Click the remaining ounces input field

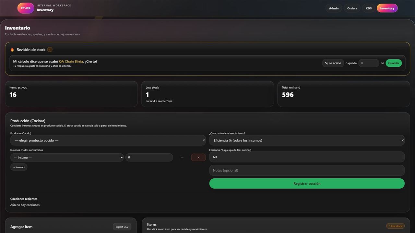[369, 63]
